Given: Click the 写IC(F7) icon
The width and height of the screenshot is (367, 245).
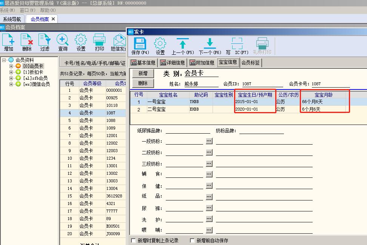Looking at the screenshot, I should pos(237,45).
